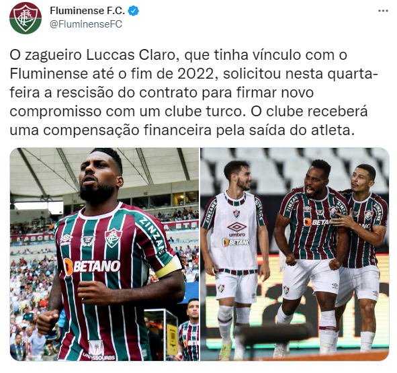Enlarge the photo of three players celebrating
This screenshot has width=397, height=373.
[x=295, y=254]
